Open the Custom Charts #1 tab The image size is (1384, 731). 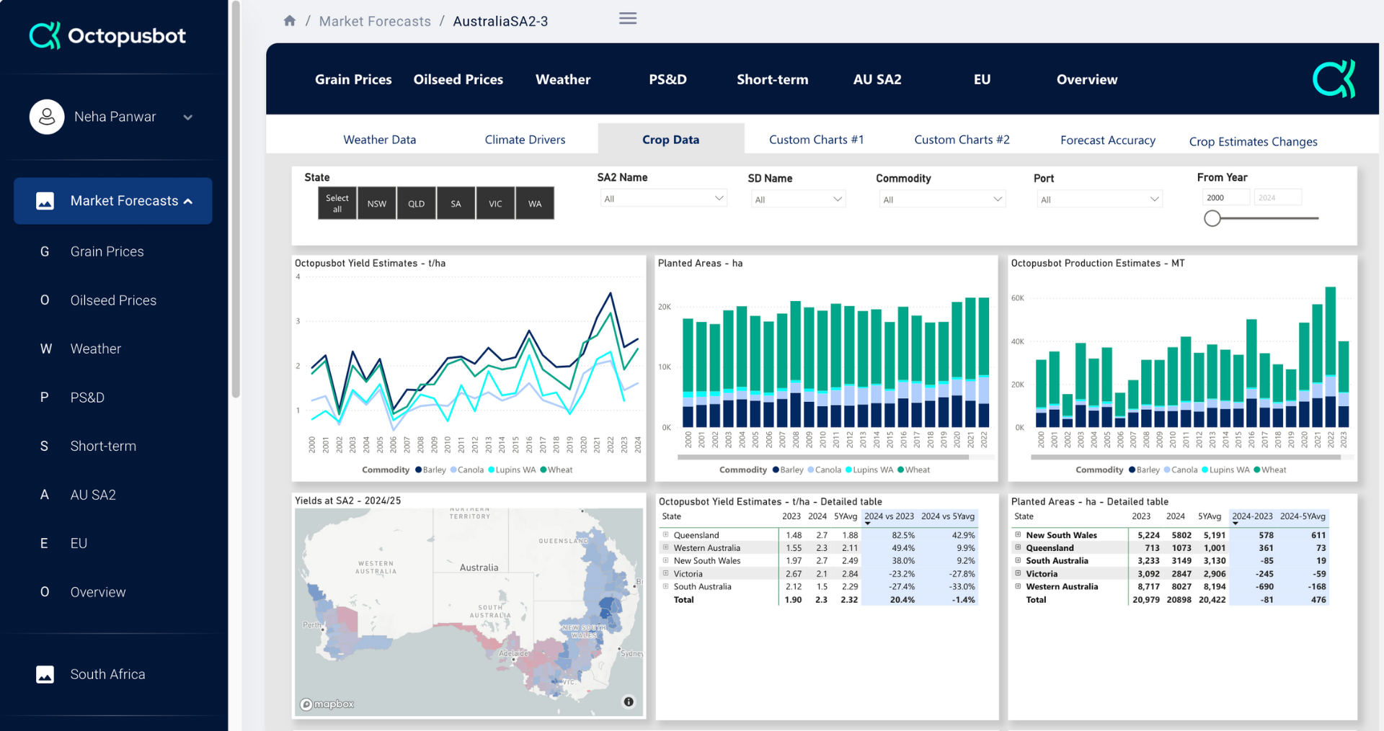816,140
